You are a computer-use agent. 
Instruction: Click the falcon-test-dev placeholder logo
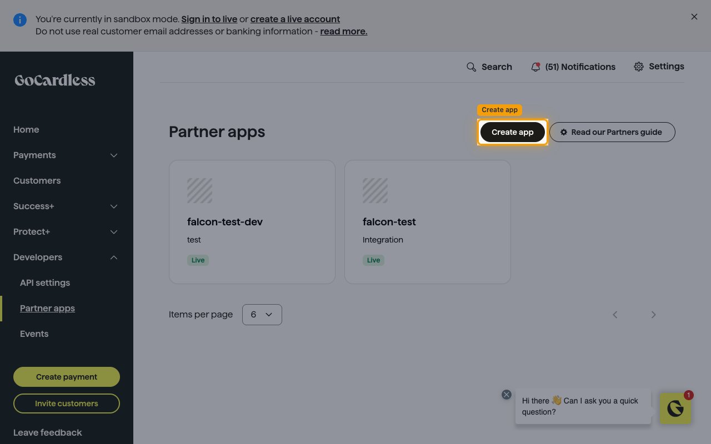(199, 190)
